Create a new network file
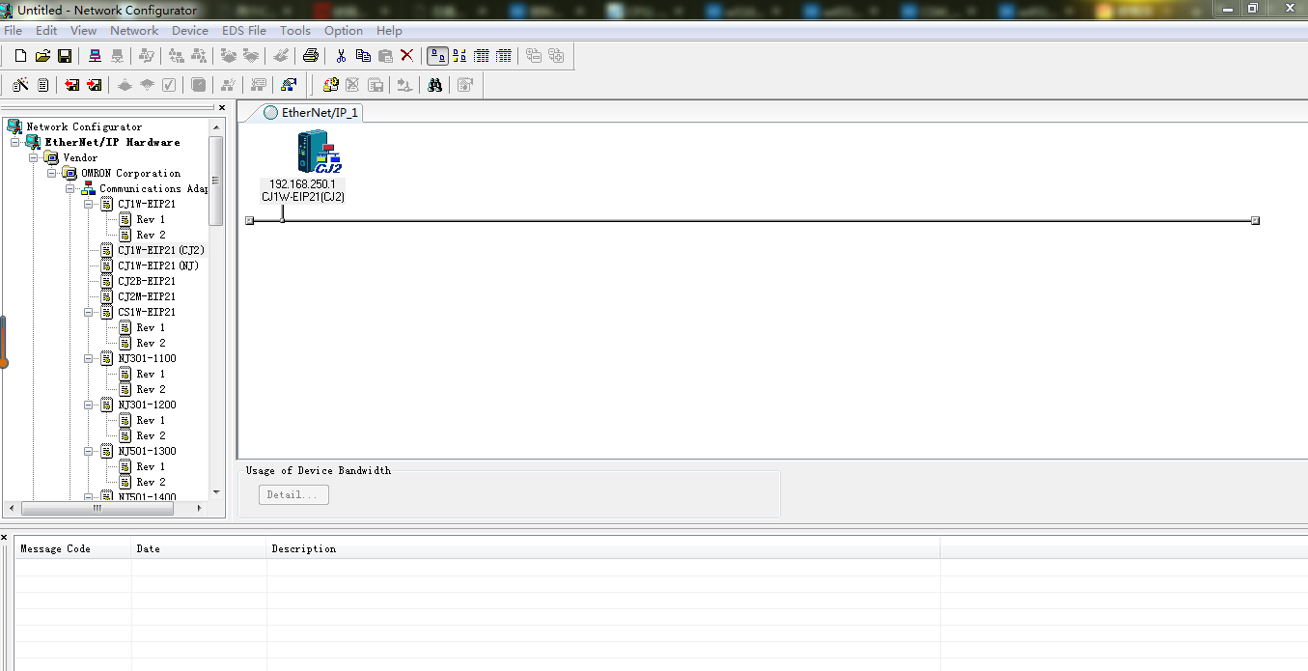Image resolution: width=1308 pixels, height=671 pixels. tap(20, 56)
